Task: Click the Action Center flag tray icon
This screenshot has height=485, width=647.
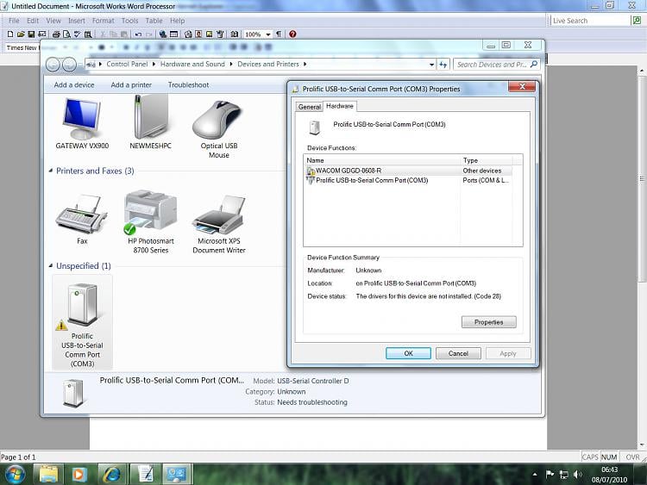Action: [550, 475]
